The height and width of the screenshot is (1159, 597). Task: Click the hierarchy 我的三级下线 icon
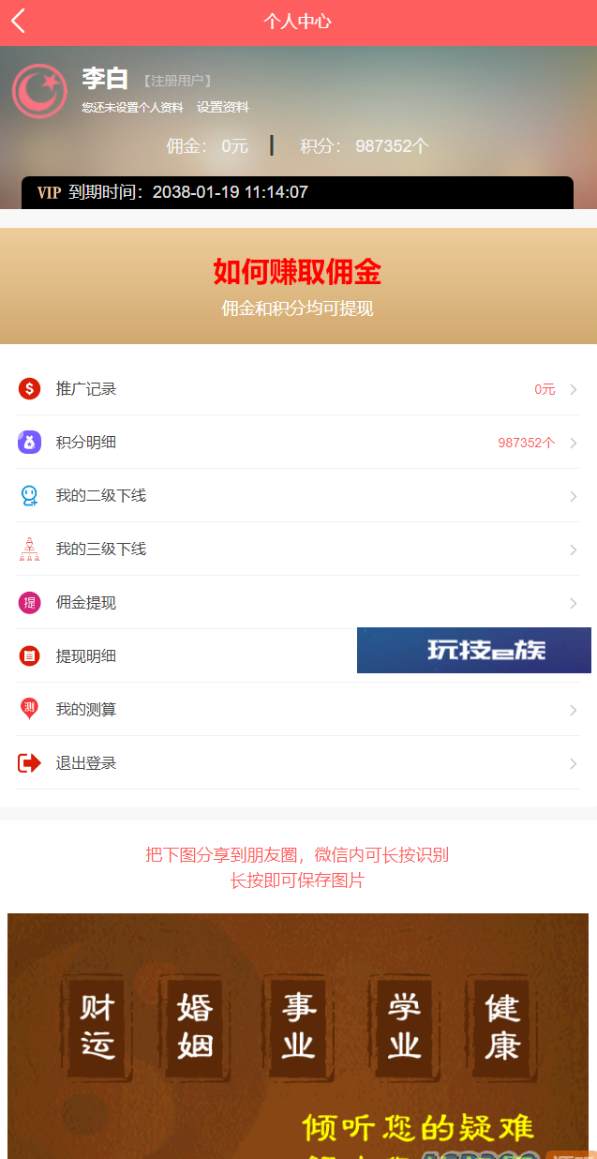click(x=29, y=549)
